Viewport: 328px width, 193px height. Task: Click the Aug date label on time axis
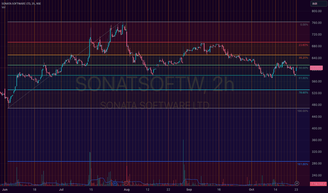(127, 189)
